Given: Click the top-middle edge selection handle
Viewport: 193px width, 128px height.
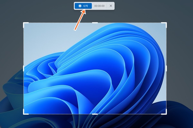Looking at the screenshot, I should pyautogui.click(x=95, y=23).
